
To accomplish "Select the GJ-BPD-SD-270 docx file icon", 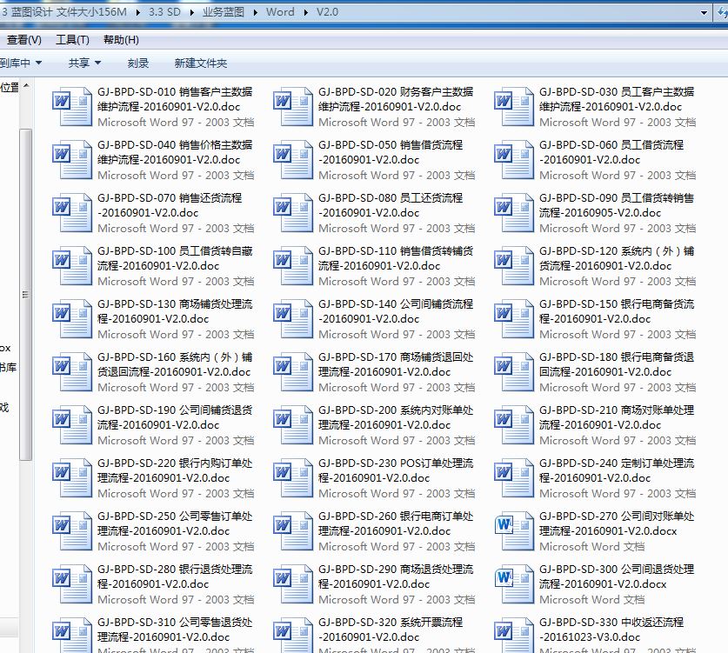I will [513, 531].
